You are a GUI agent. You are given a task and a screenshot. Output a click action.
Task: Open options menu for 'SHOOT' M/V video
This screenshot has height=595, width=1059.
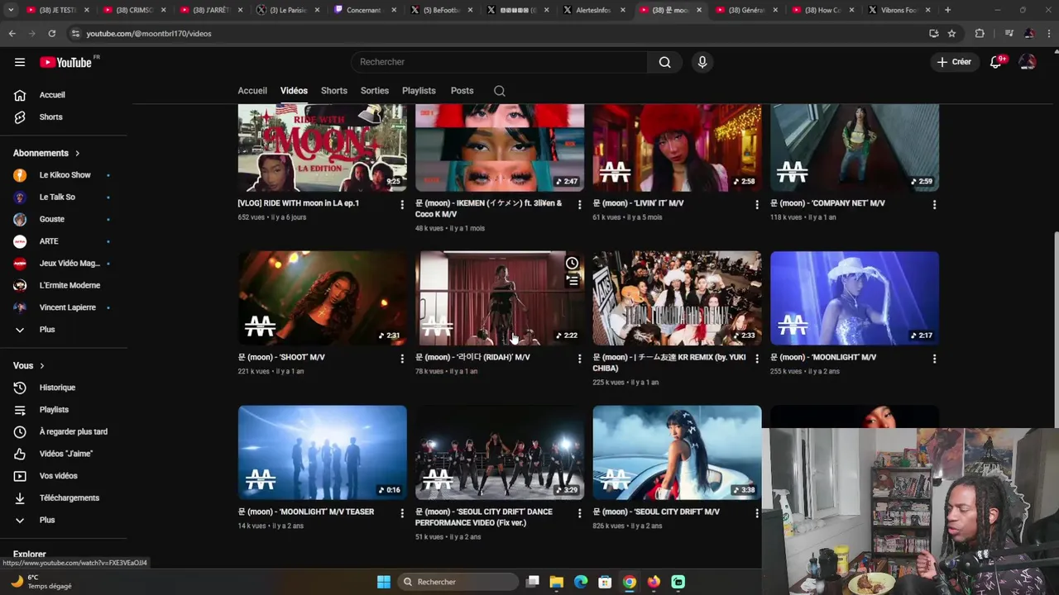[402, 359]
